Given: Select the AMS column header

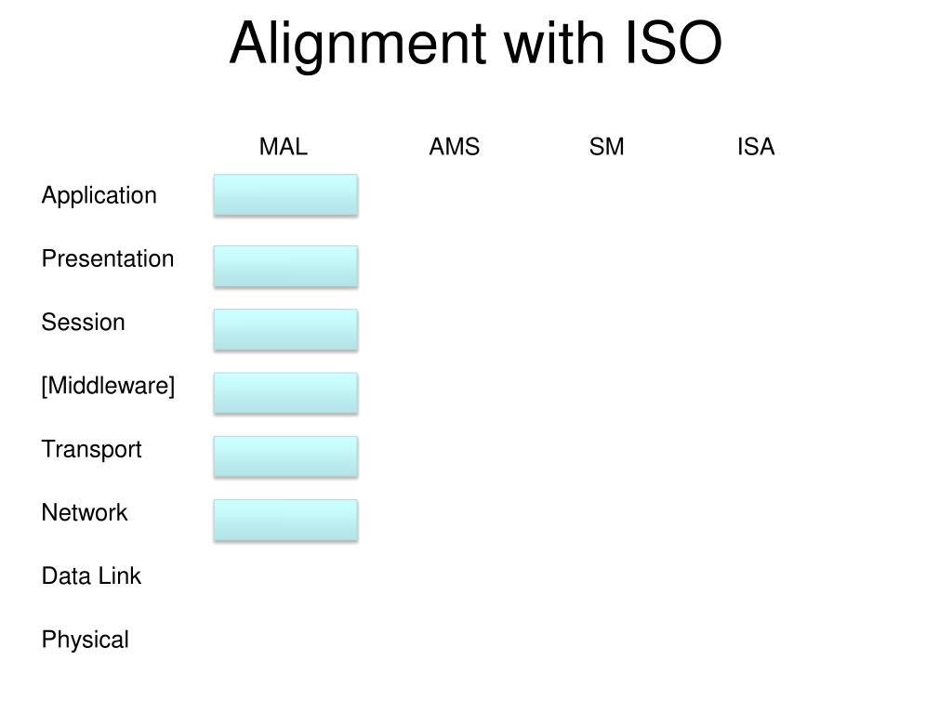Looking at the screenshot, I should tap(454, 146).
